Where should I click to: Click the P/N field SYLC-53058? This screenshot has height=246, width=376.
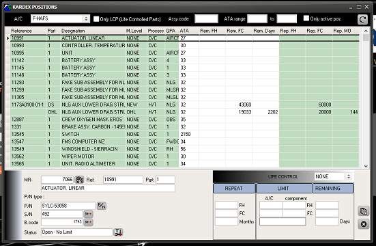click(x=68, y=206)
